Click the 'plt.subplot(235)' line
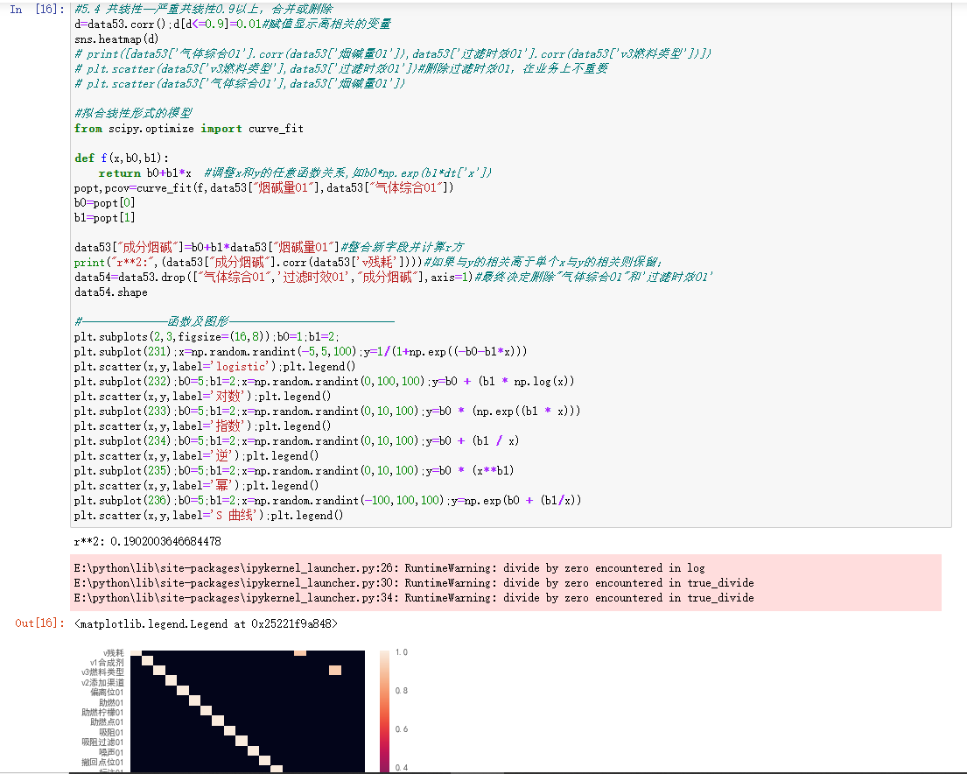The image size is (967, 774). [294, 470]
